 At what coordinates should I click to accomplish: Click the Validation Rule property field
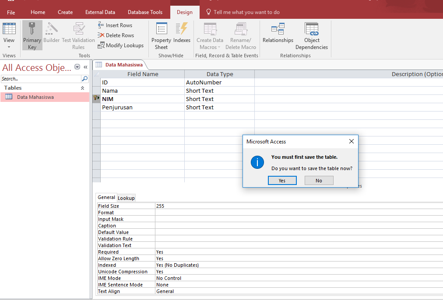click(299, 239)
